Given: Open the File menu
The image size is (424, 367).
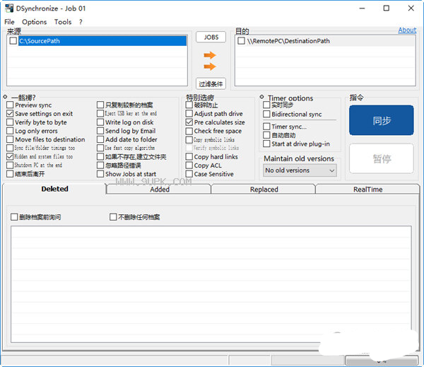Looking at the screenshot, I should [9, 22].
